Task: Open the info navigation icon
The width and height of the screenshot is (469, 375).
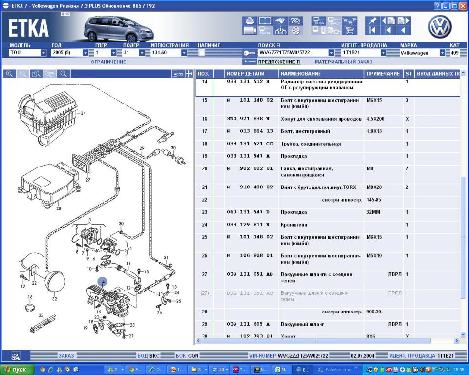Action: click(x=280, y=30)
